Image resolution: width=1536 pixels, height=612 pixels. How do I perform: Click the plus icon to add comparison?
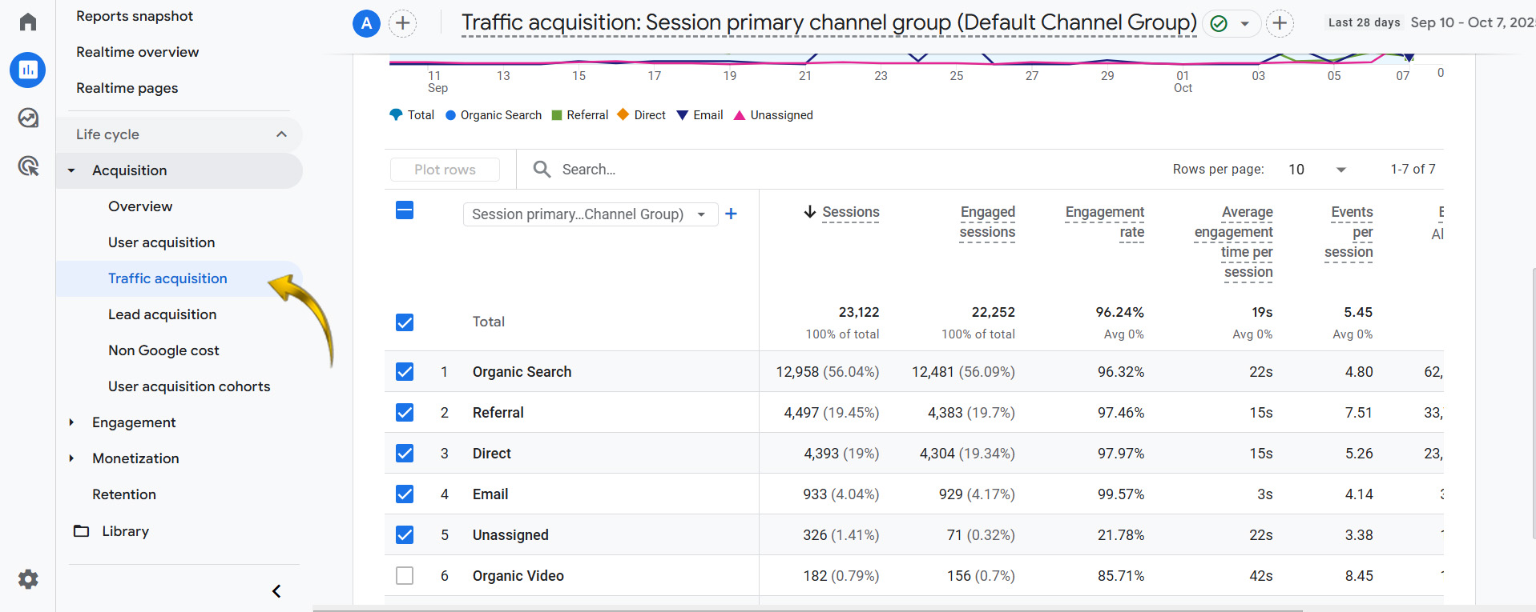(x=402, y=23)
